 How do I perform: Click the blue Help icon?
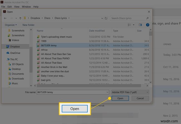pyautogui.click(x=148, y=25)
